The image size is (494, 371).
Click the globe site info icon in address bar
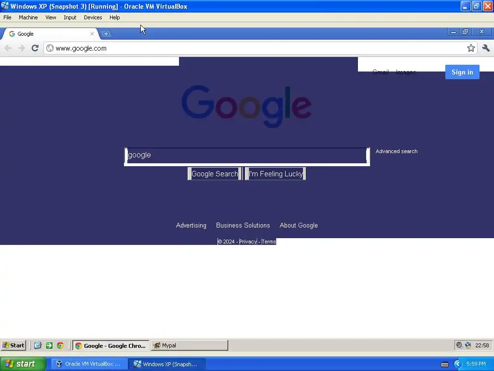[x=50, y=48]
